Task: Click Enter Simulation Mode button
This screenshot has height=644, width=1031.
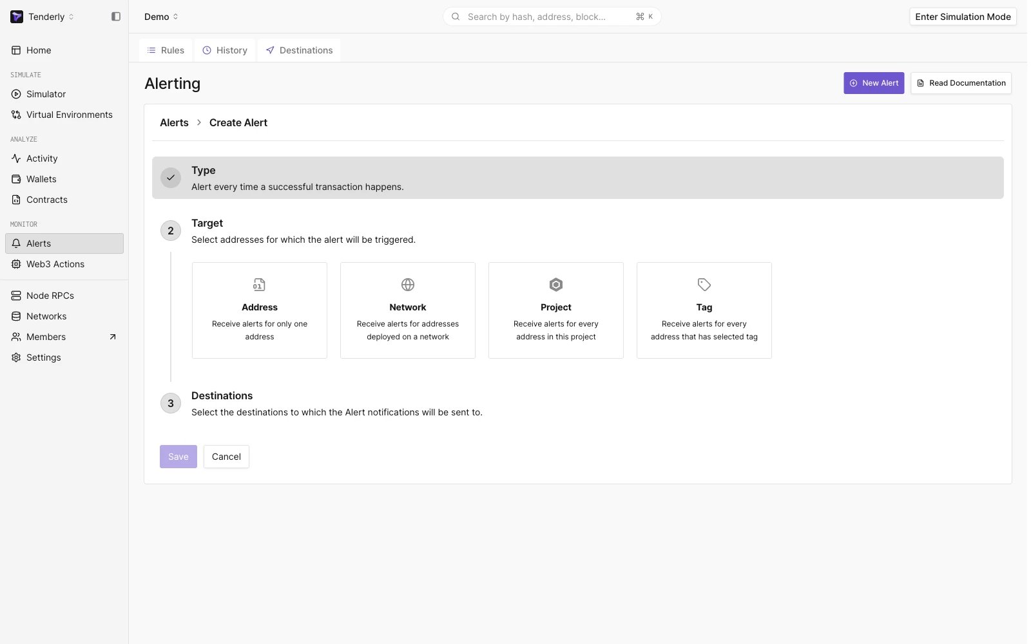Action: pyautogui.click(x=963, y=17)
